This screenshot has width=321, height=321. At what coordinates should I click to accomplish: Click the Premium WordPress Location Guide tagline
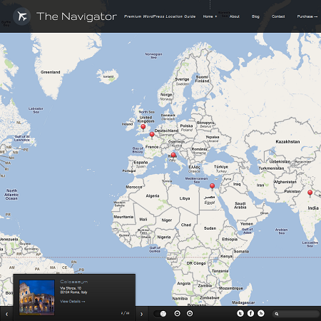pyautogui.click(x=160, y=16)
